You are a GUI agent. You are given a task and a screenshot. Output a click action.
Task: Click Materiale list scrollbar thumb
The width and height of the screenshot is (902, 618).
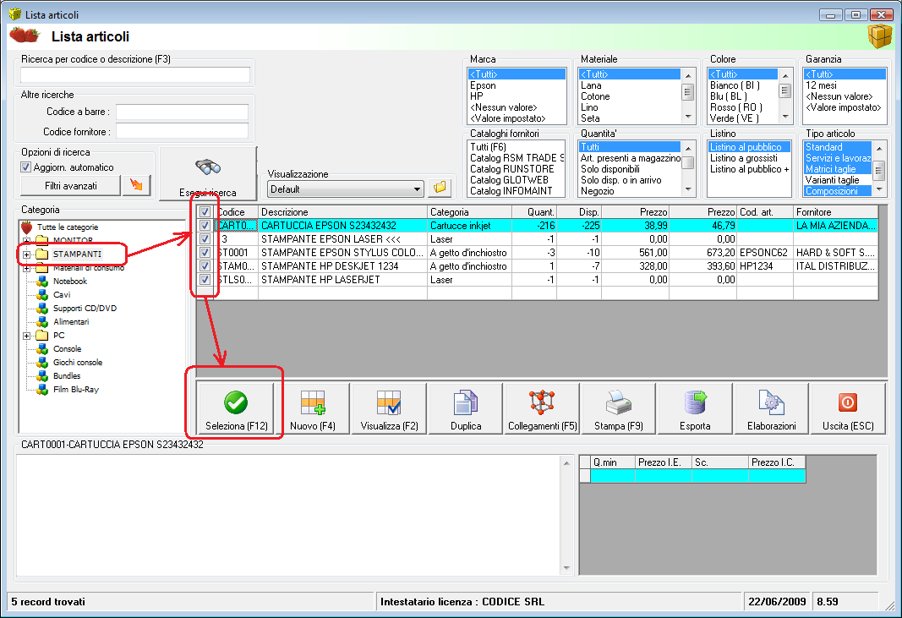point(688,92)
